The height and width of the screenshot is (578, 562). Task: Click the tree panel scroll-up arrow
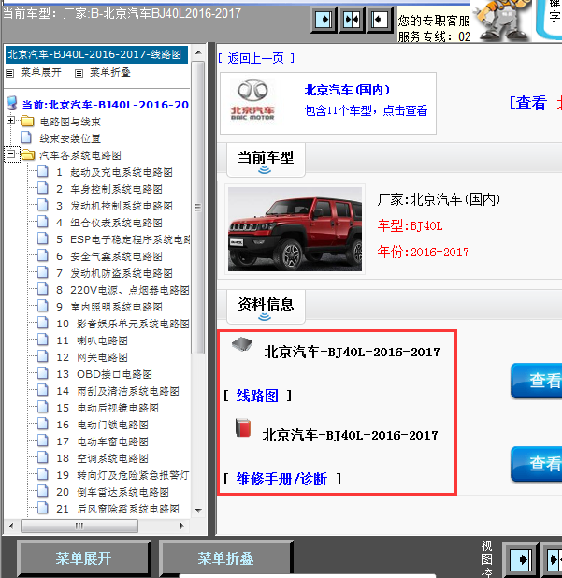point(198,52)
